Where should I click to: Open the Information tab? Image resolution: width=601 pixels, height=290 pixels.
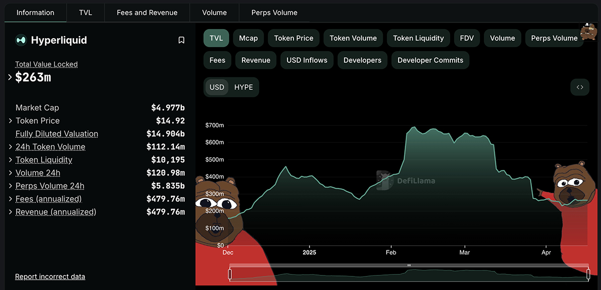point(36,13)
